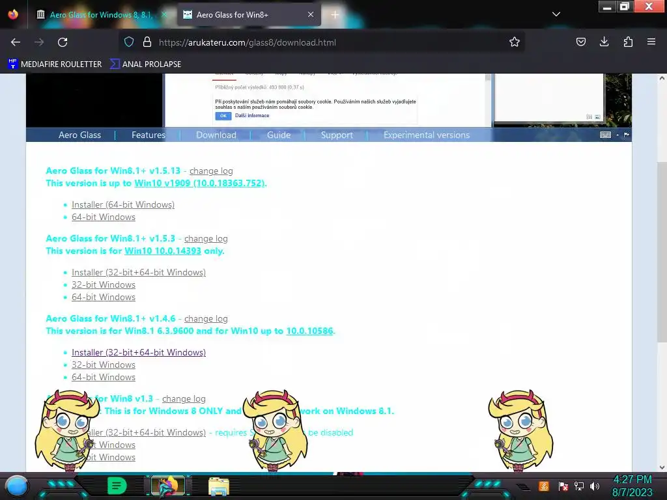Select the Aero Glass for Win8+ tab
This screenshot has height=500, width=667.
[x=249, y=14]
